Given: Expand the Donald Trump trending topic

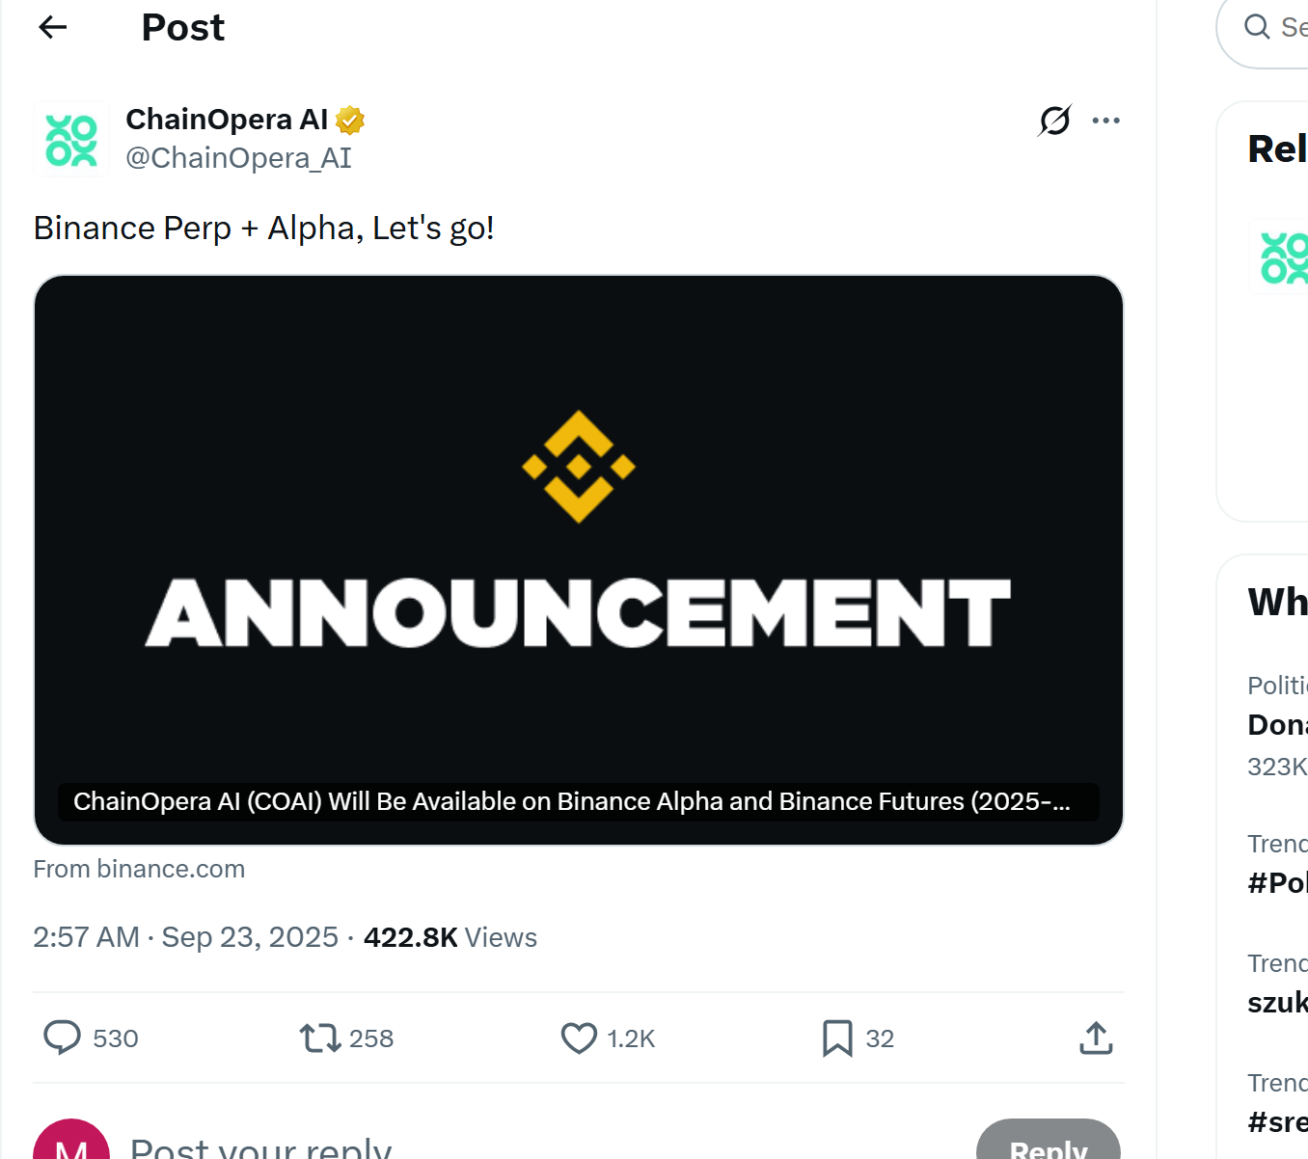Looking at the screenshot, I should (x=1277, y=724).
